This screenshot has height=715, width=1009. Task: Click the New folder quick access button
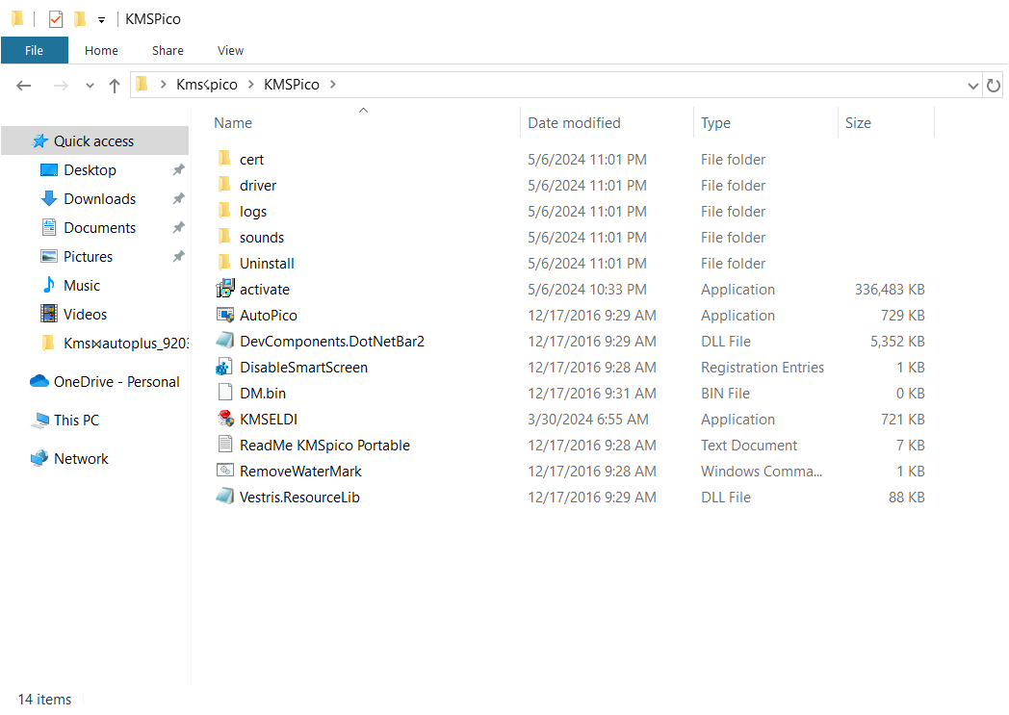tap(80, 19)
